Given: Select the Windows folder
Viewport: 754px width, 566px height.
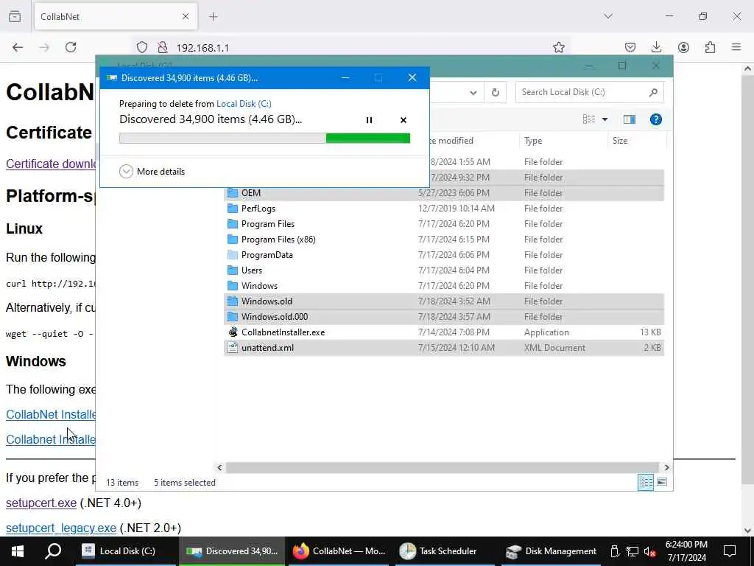Looking at the screenshot, I should click(259, 285).
